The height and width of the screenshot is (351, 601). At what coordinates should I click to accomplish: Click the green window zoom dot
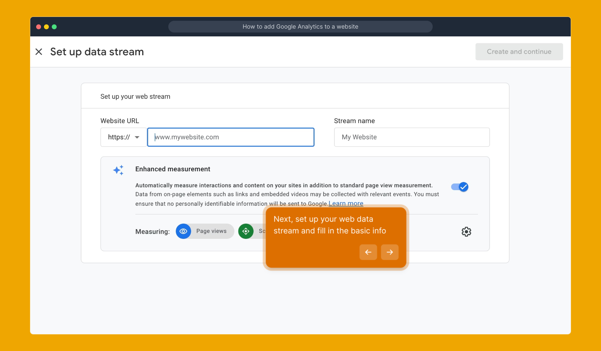coord(55,27)
